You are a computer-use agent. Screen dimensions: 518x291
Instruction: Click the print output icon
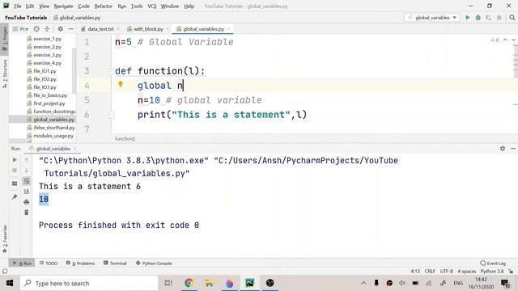[x=27, y=202]
